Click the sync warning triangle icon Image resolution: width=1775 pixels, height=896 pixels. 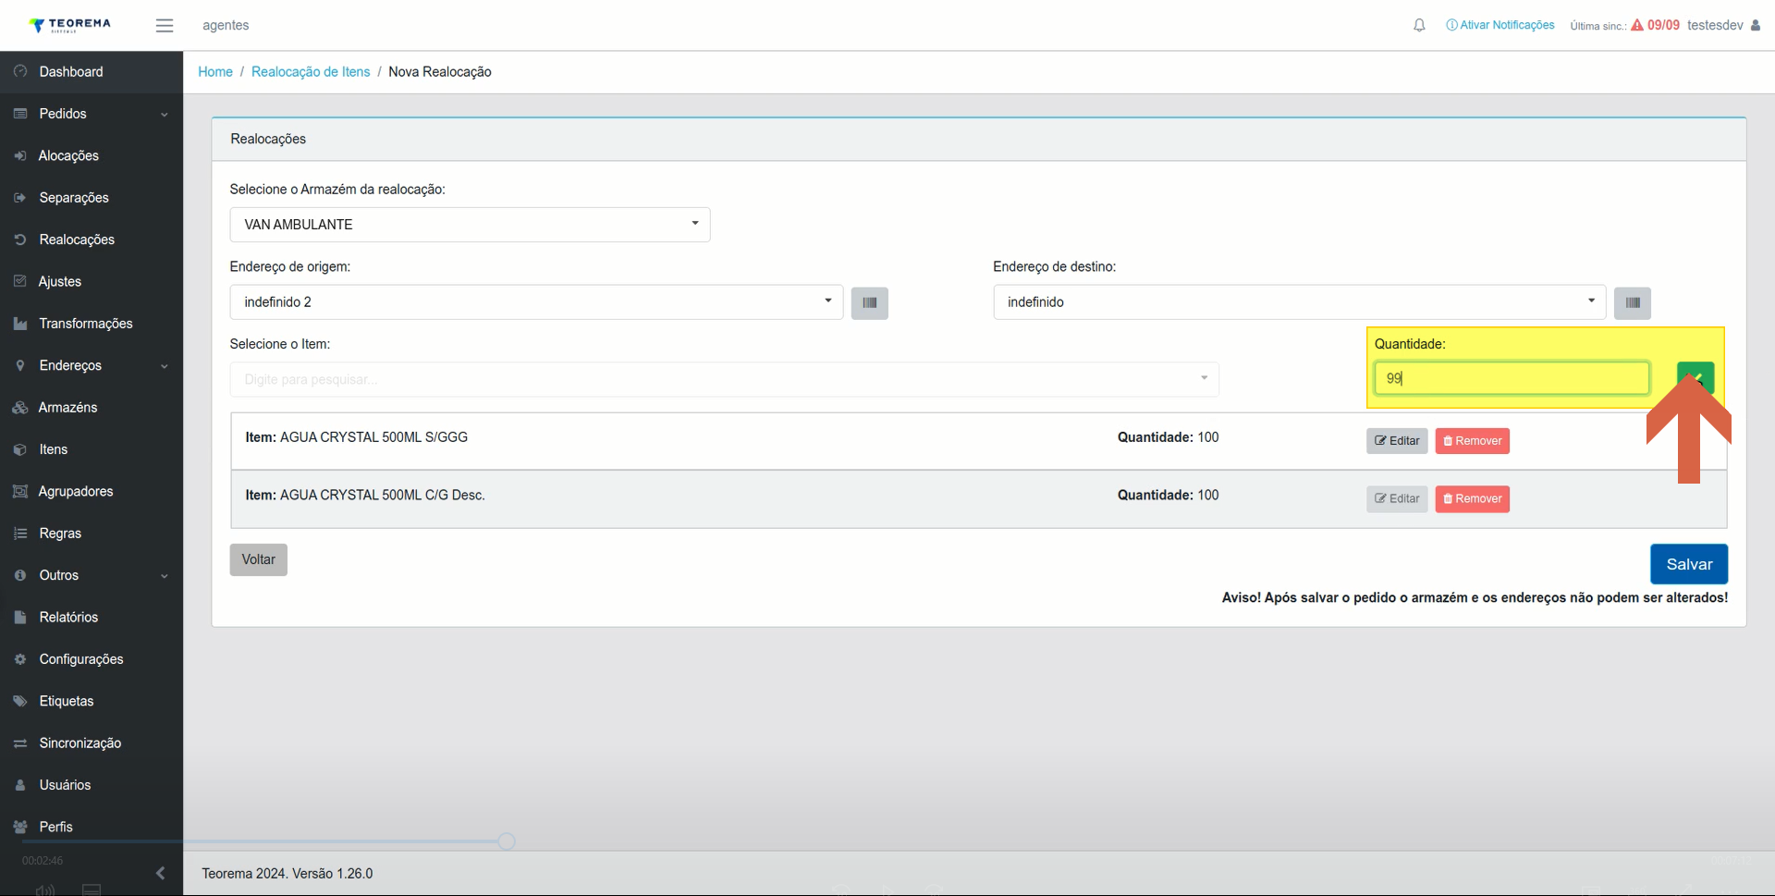pos(1636,25)
